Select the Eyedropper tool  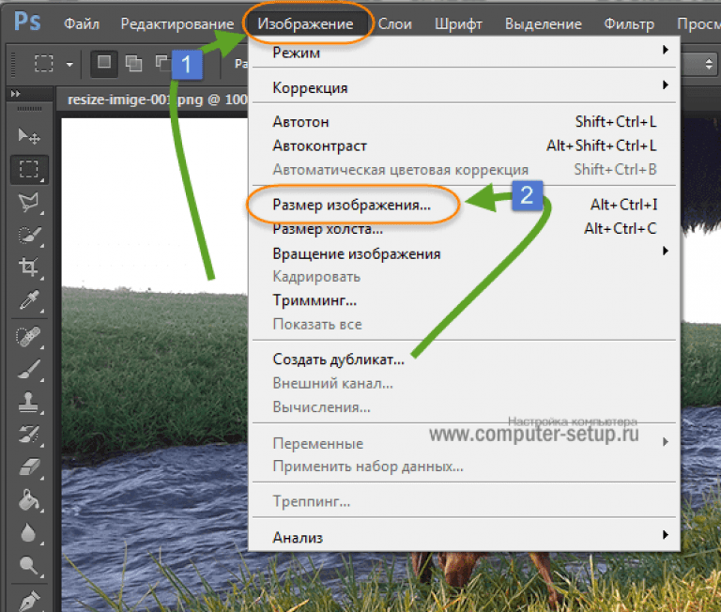click(x=29, y=299)
